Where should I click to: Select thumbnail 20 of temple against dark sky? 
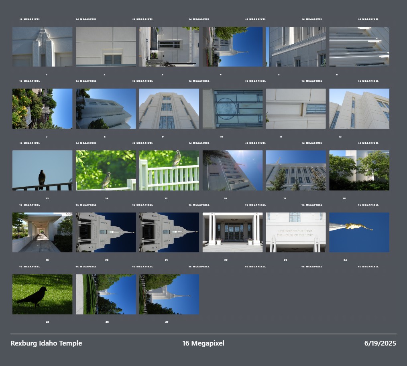tap(106, 232)
